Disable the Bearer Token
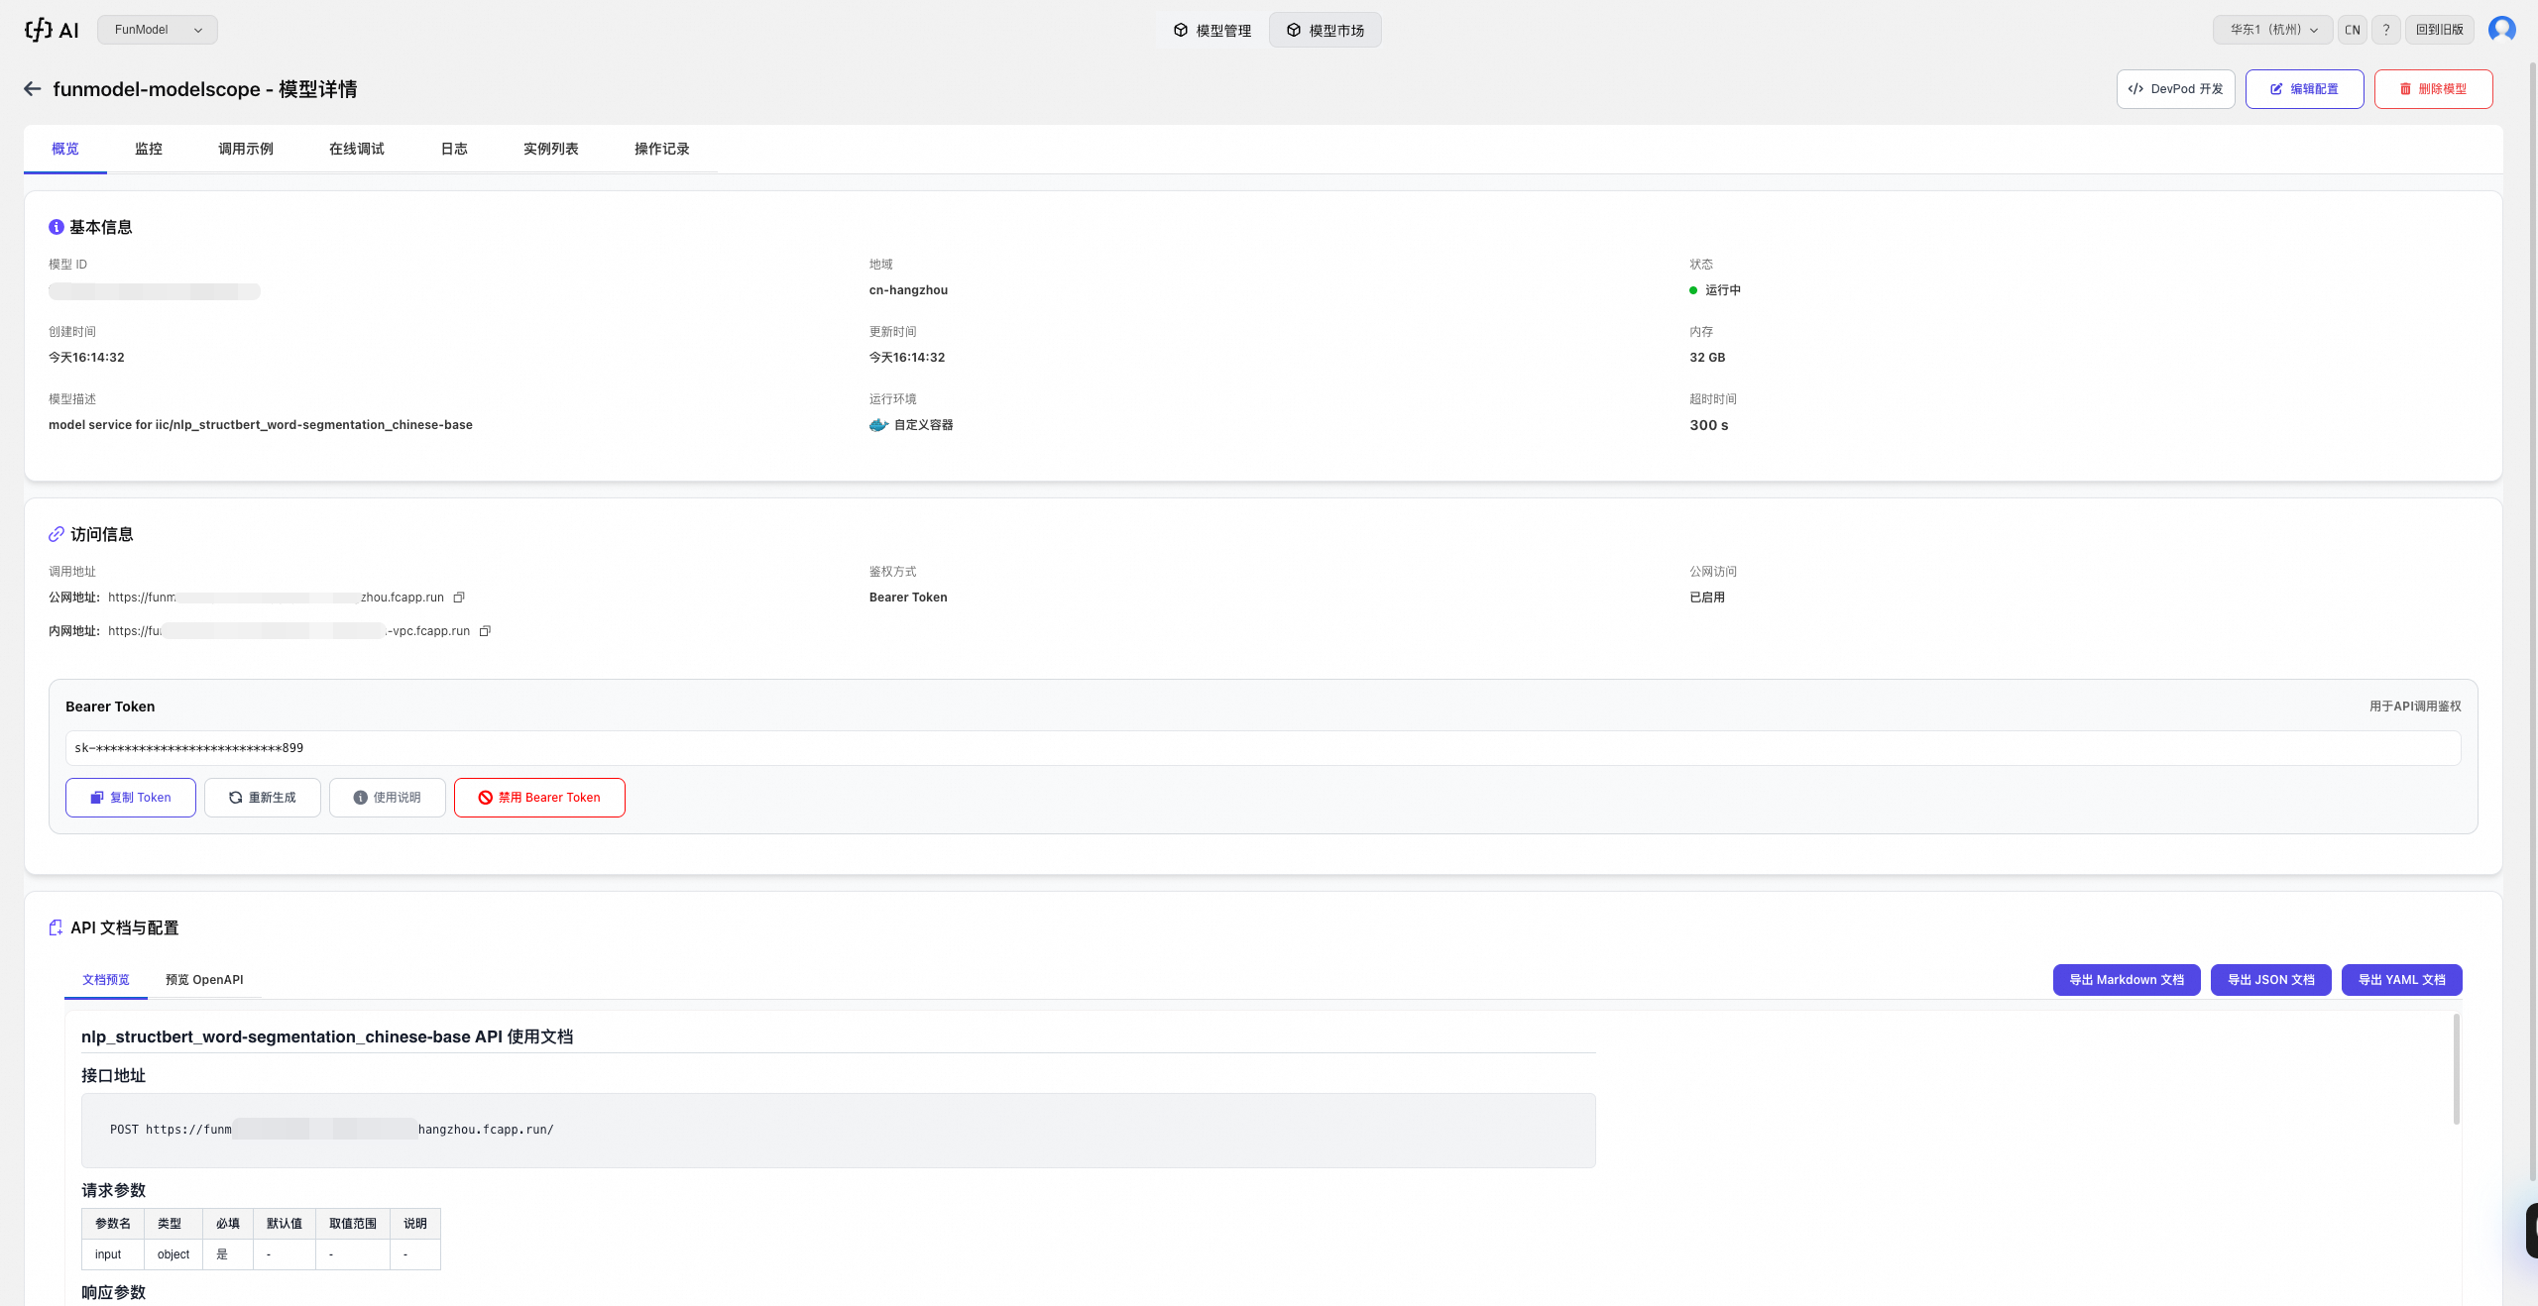Viewport: 2538px width, 1306px height. coord(539,798)
